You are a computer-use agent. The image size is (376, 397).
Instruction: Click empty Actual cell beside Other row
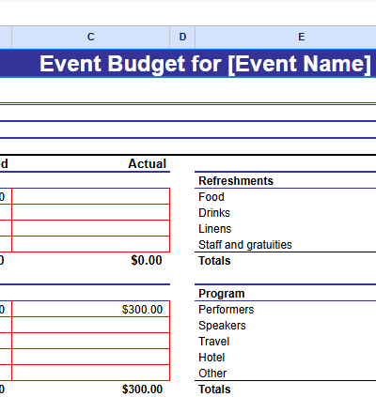point(91,373)
